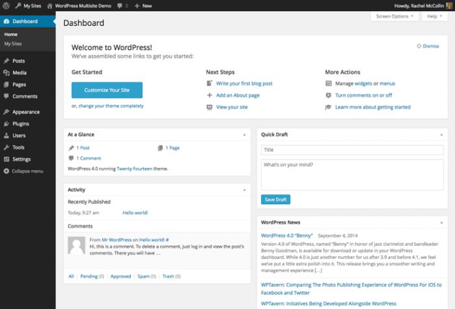Click the Turn comments on or off link
455x309 pixels.
tap(363, 95)
